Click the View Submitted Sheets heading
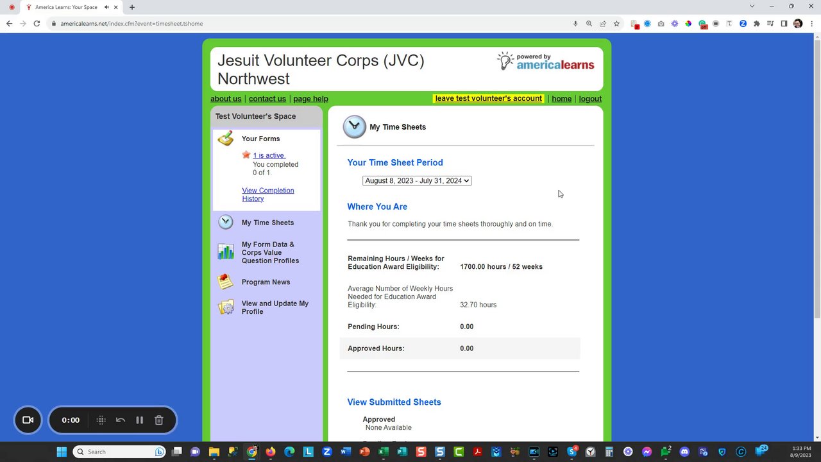Viewport: 821px width, 462px height. 394,402
